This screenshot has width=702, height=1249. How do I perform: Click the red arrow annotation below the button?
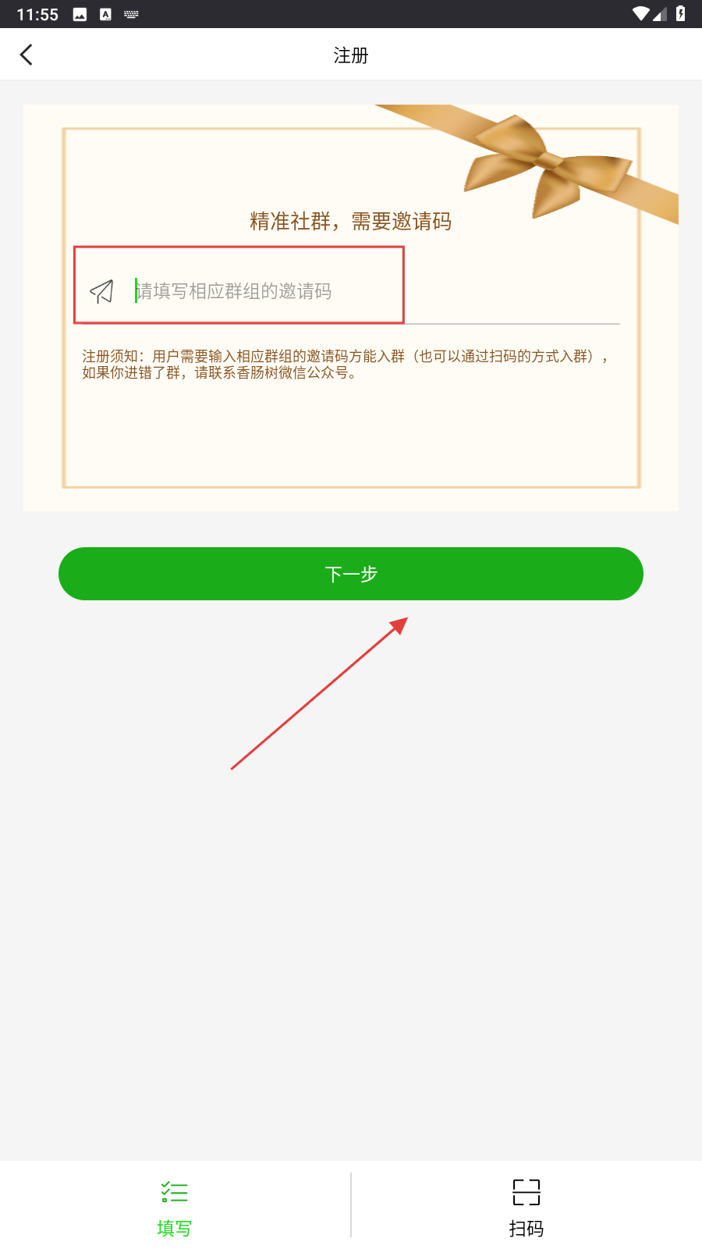(319, 693)
